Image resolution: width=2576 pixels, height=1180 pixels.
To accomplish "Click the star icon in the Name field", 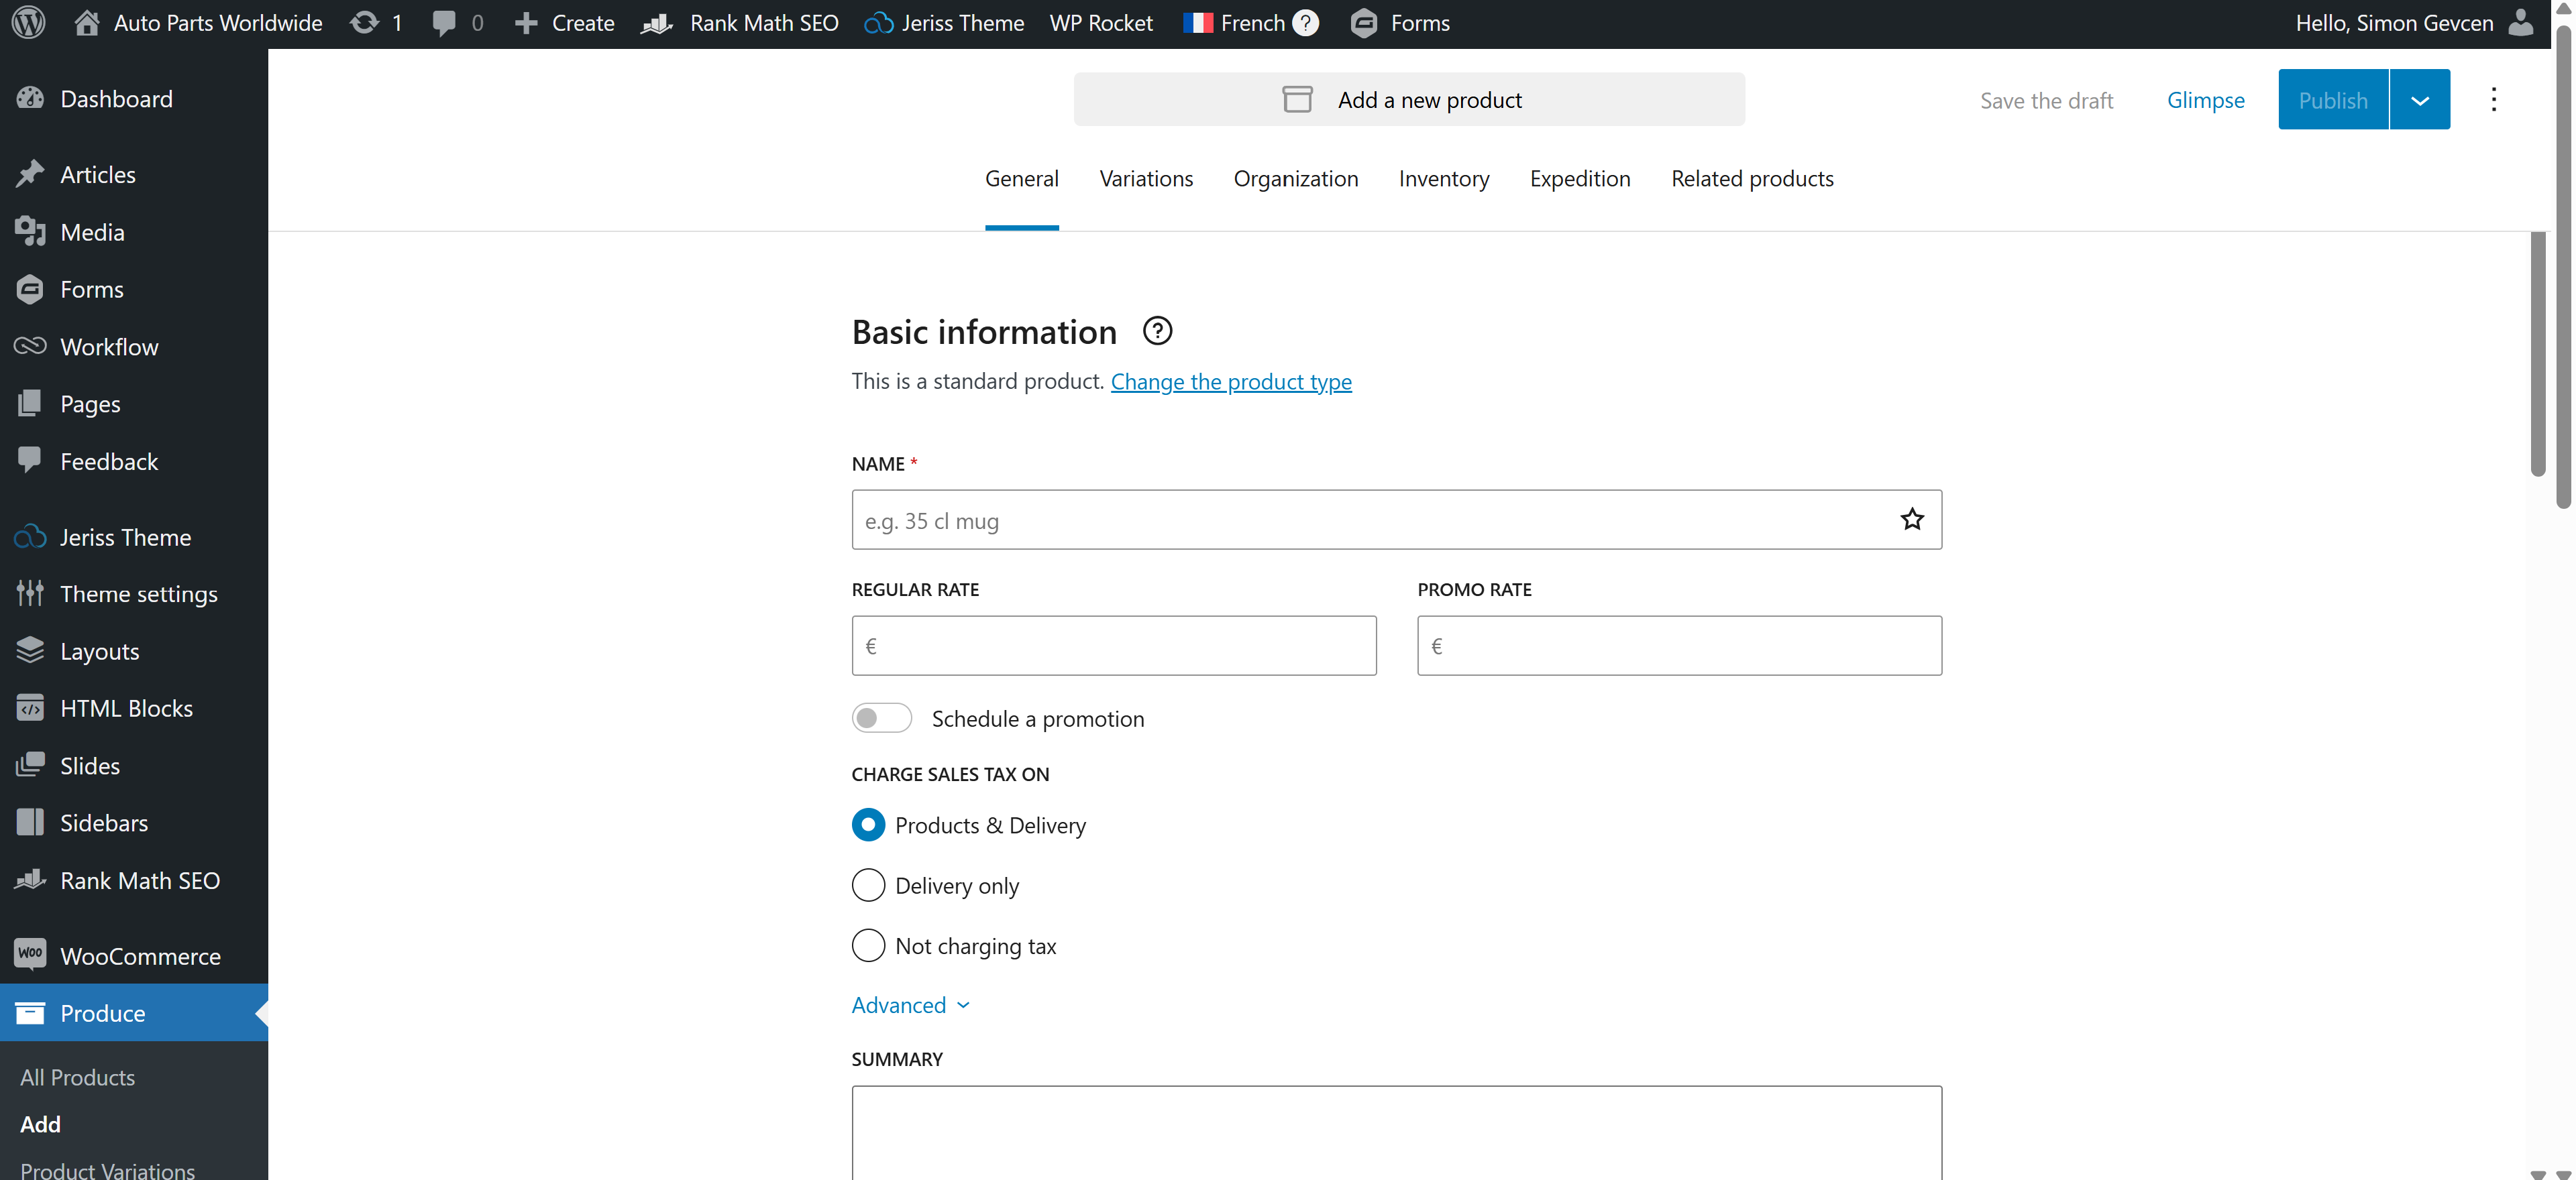I will (1911, 520).
